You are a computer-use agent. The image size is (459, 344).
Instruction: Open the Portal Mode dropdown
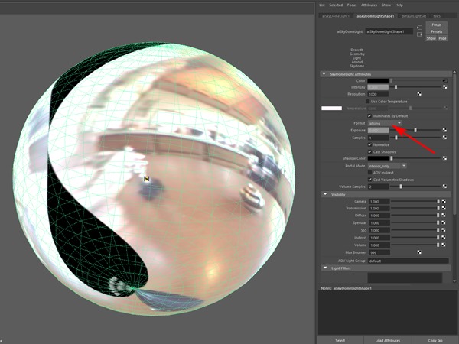(x=387, y=166)
